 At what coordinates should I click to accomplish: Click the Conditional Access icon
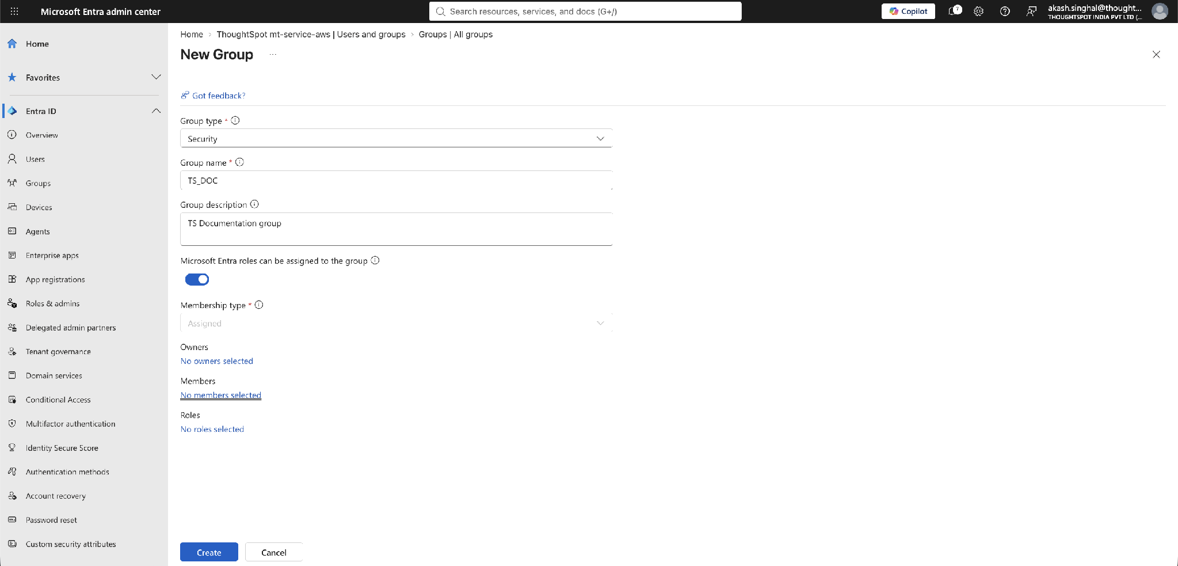(12, 400)
